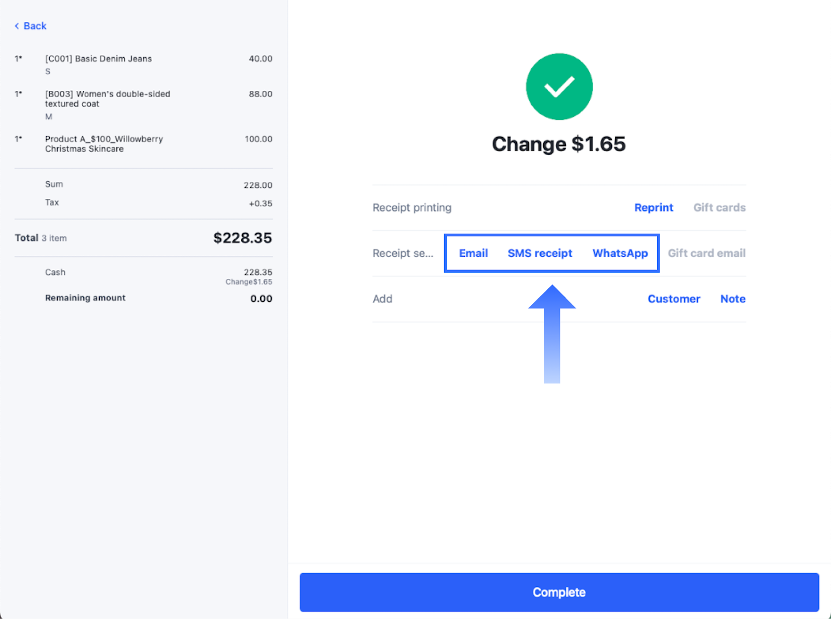The height and width of the screenshot is (619, 831).
Task: Select the Basic Denim Jeans line item
Action: tap(99, 59)
